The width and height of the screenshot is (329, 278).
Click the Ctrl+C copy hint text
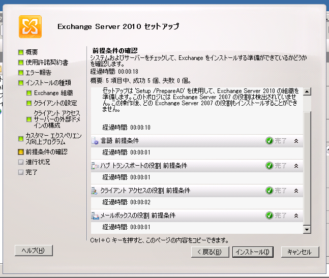pyautogui.click(x=160, y=240)
